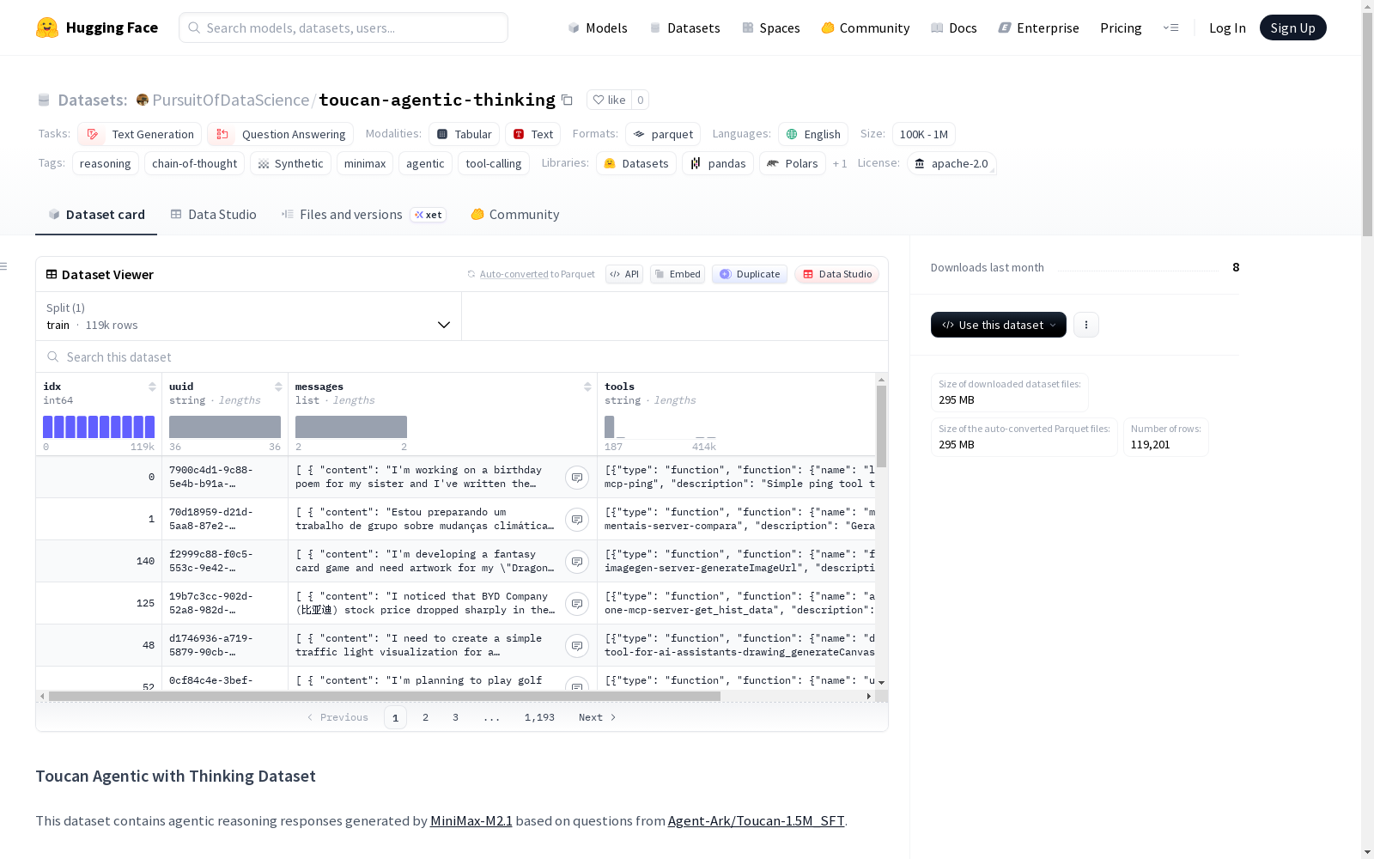Sort the messages column using its sort arrows

(587, 387)
